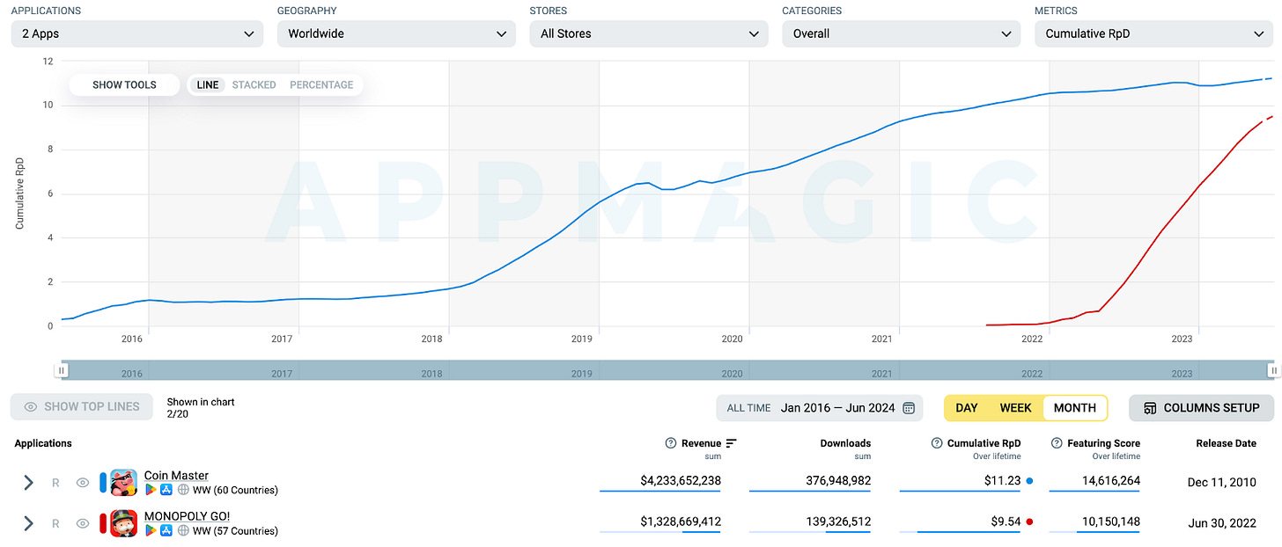Click the MONOPOLY GO! app icon

[x=124, y=523]
